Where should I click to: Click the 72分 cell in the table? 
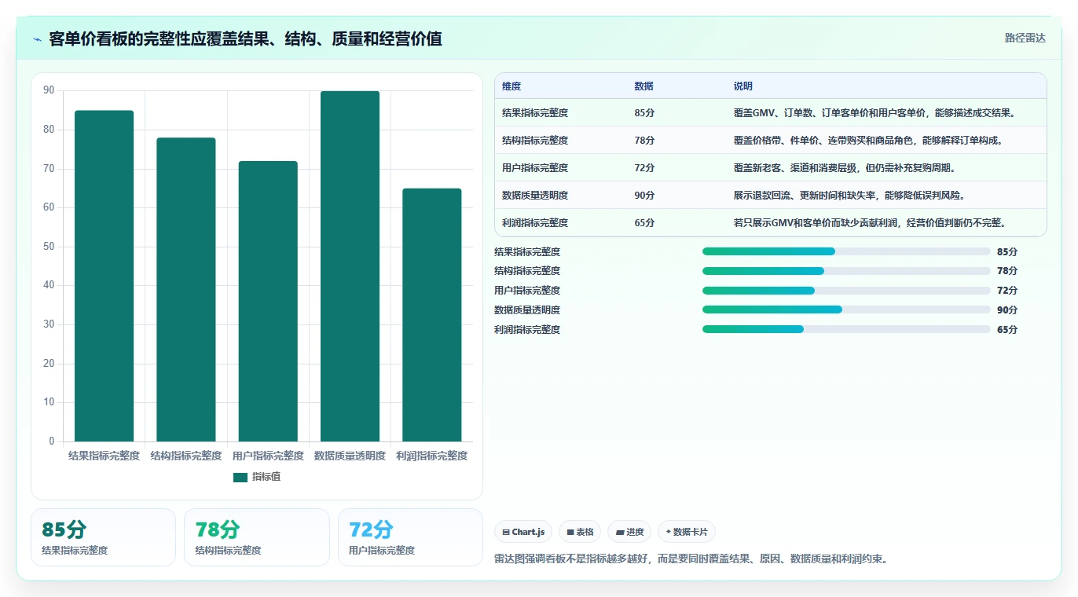644,168
